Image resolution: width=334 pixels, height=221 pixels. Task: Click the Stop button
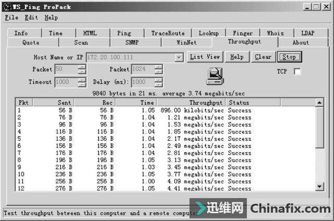tap(289, 57)
